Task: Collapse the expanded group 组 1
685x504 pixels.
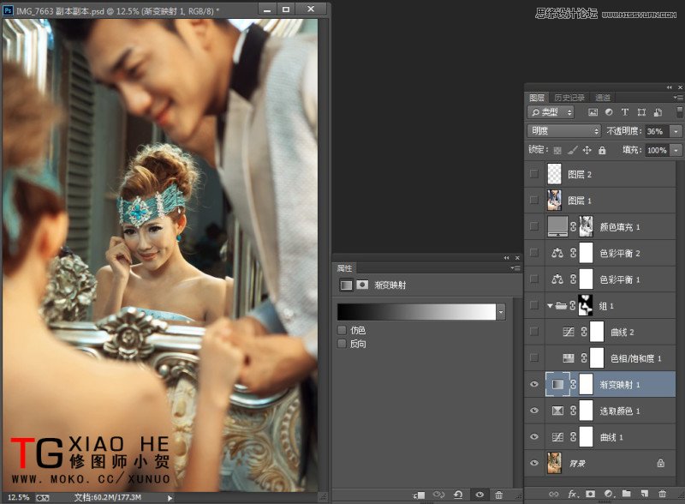Action: pyautogui.click(x=551, y=305)
